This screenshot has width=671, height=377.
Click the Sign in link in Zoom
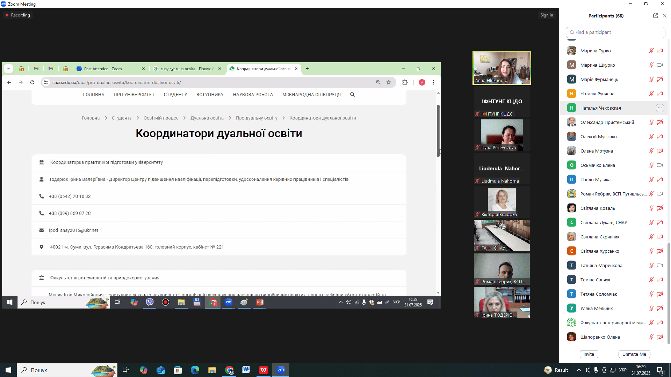pos(547,15)
